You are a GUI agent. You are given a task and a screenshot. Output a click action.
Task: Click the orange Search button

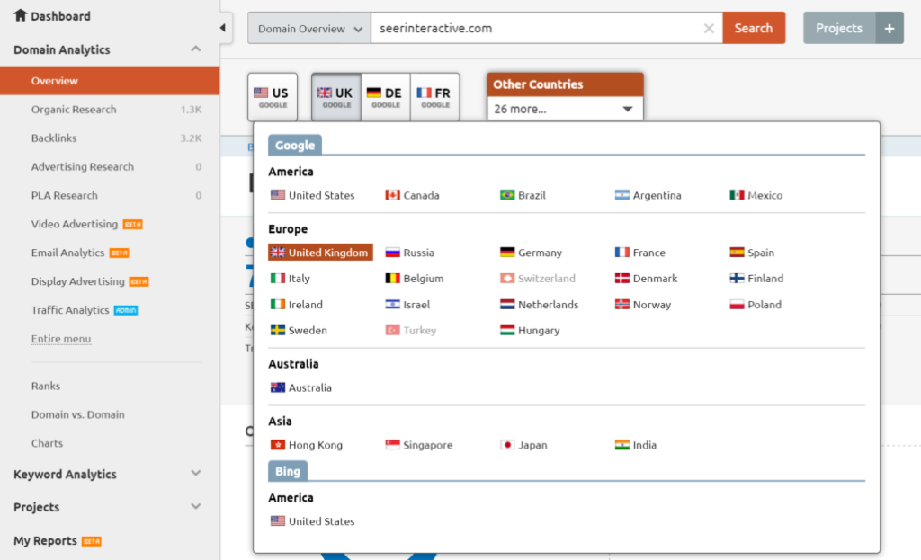(x=754, y=28)
